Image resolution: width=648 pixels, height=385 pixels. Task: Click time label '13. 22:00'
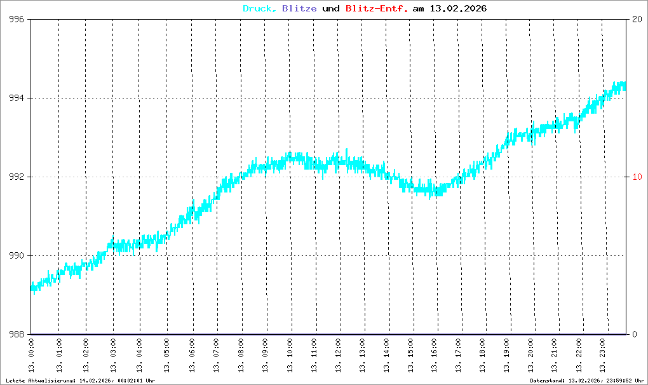click(579, 355)
